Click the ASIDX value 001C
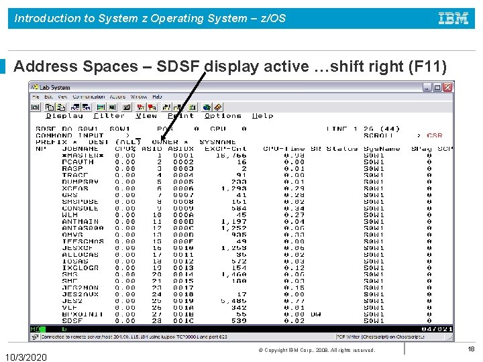Image resolution: width=483 pixels, height=362 pixels. (183, 321)
